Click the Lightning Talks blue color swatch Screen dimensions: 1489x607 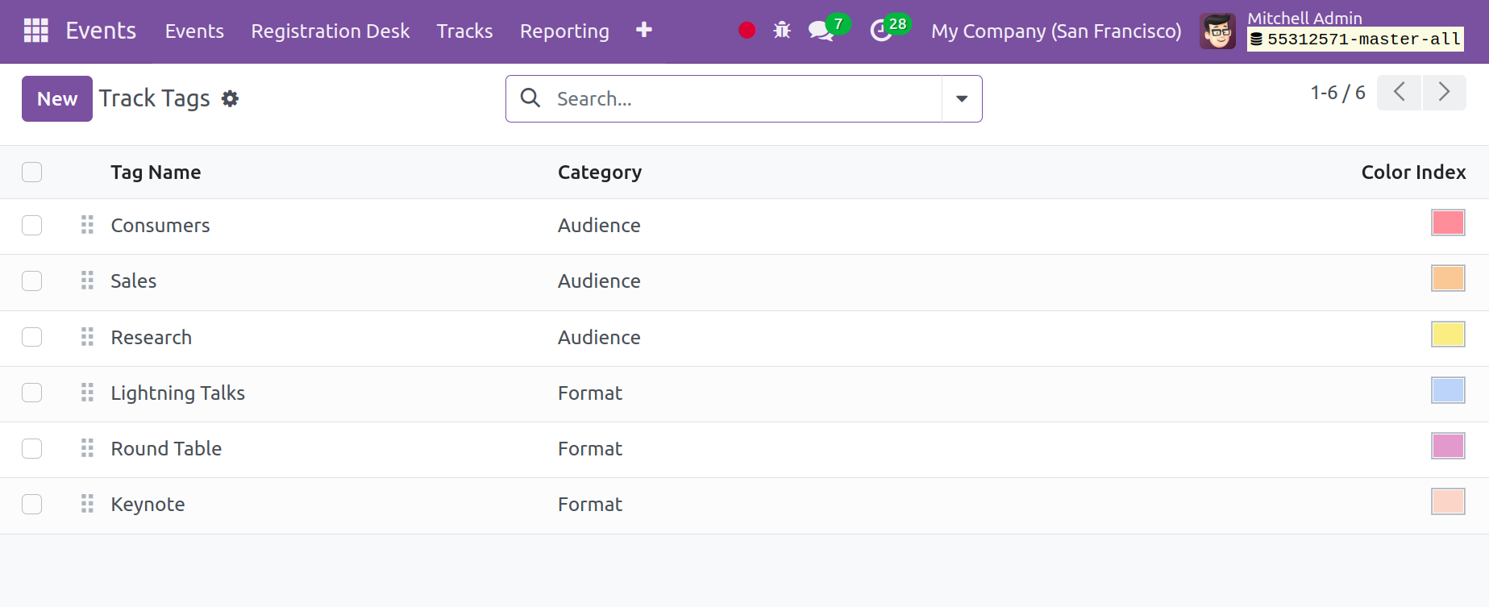(x=1448, y=390)
